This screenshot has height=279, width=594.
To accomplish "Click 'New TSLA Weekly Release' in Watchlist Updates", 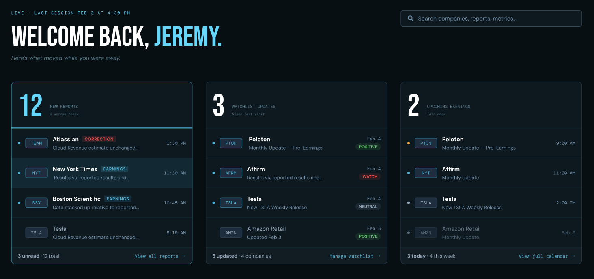I will [x=277, y=207].
